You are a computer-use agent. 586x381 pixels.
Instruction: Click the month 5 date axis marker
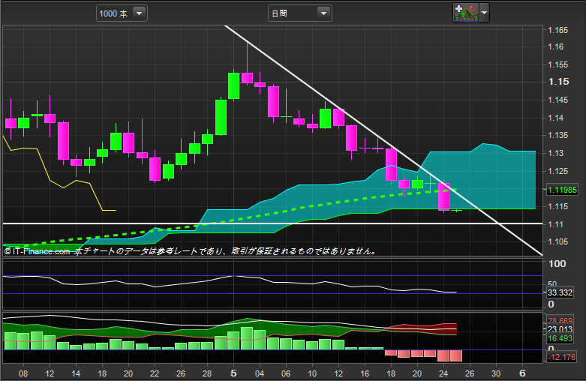pyautogui.click(x=233, y=373)
